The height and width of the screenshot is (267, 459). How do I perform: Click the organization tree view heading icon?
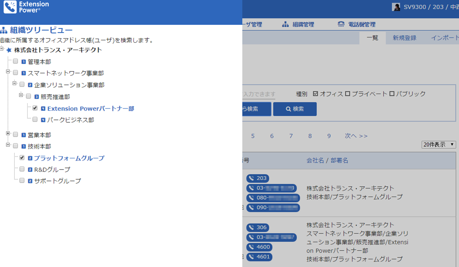click(4, 30)
